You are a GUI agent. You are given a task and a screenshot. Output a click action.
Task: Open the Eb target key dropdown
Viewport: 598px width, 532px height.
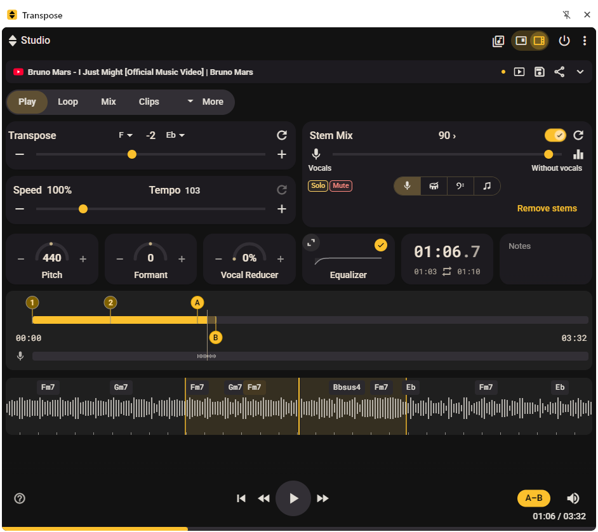[x=175, y=135]
